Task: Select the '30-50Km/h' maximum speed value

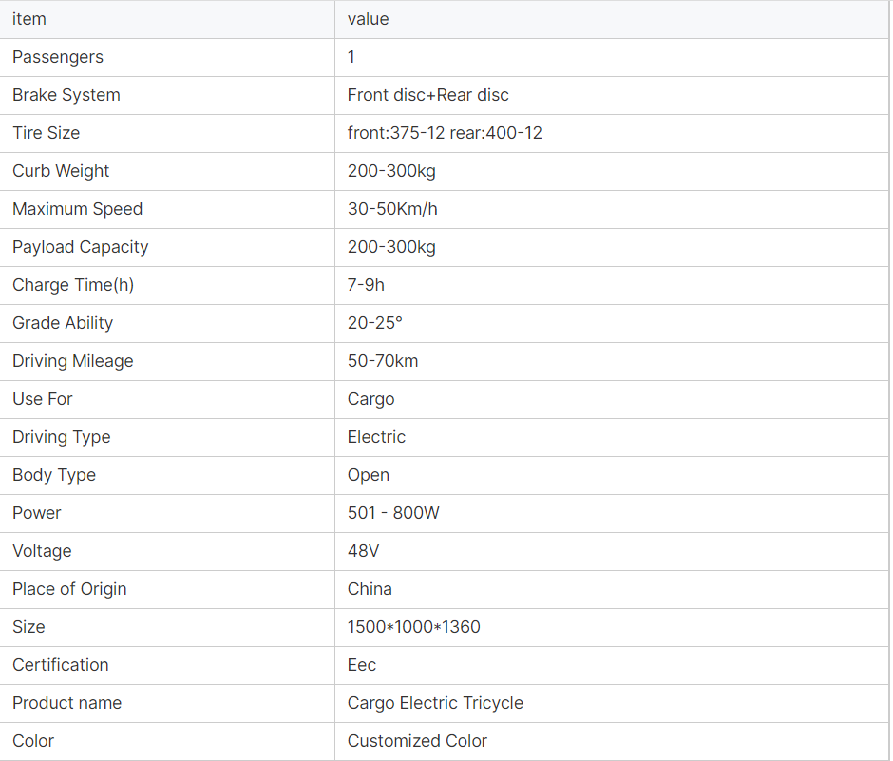Action: click(392, 209)
